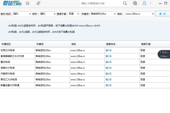The width and height of the screenshot is (170, 113).
Task: Click the keywords line starting dnf私服，dnf公益服
Action: coord(42,32)
